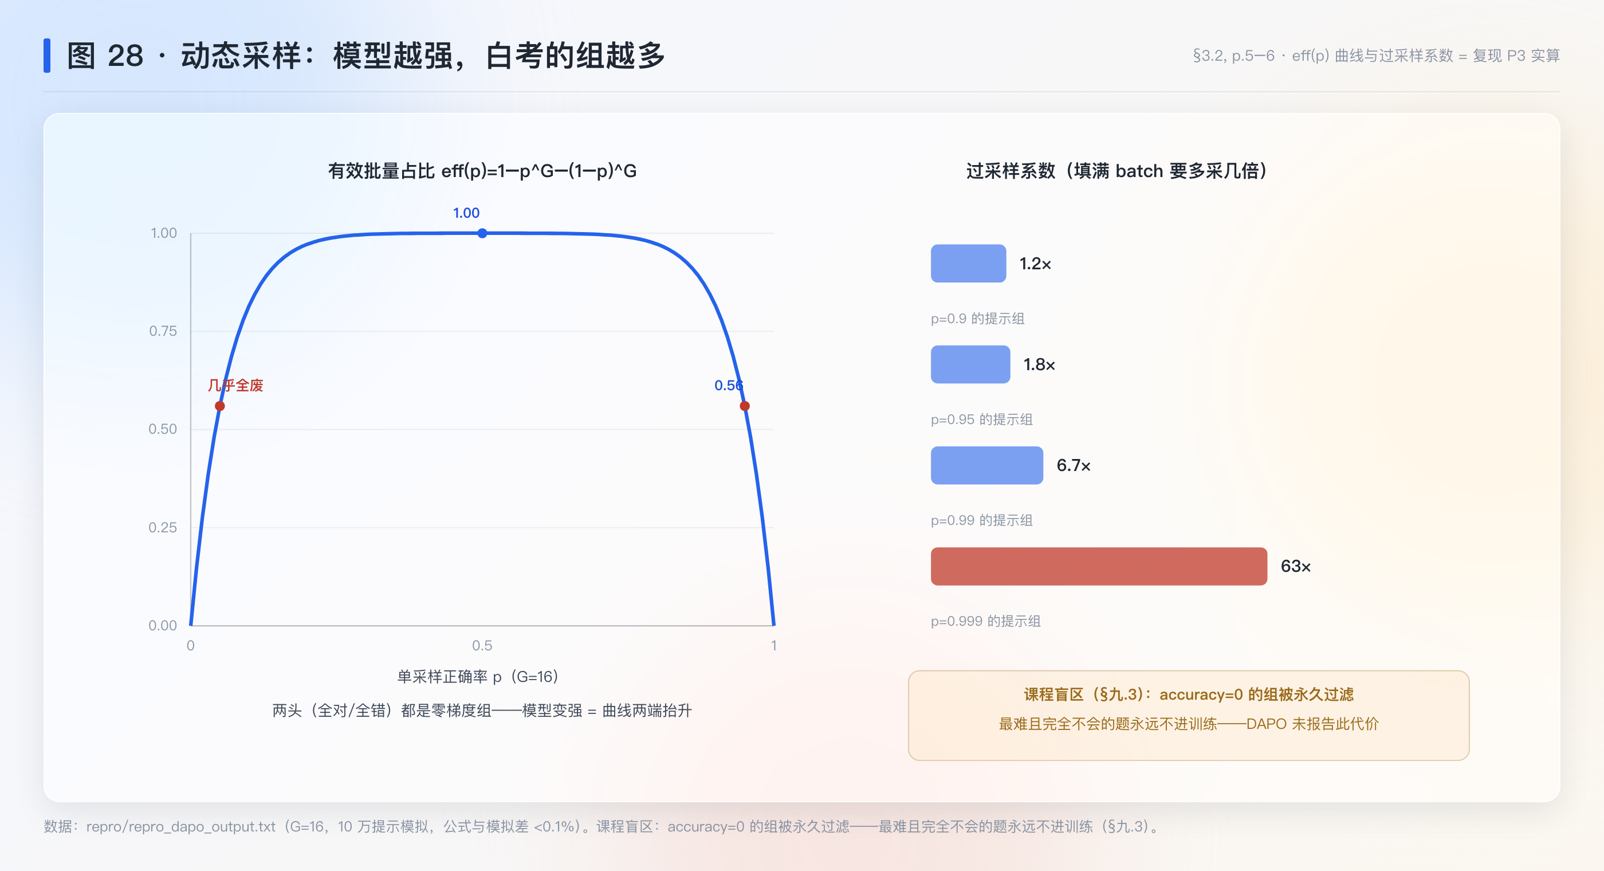1604x871 pixels.
Task: Click the blue peak point labeled 1.00
Action: [x=482, y=233]
